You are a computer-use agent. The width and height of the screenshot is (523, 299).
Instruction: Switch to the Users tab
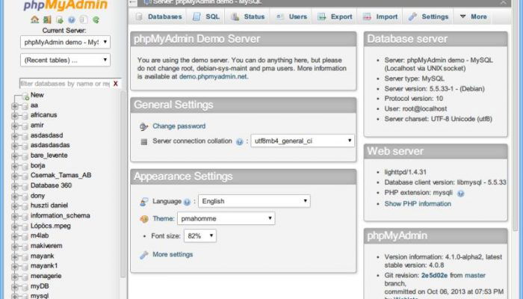click(x=291, y=16)
